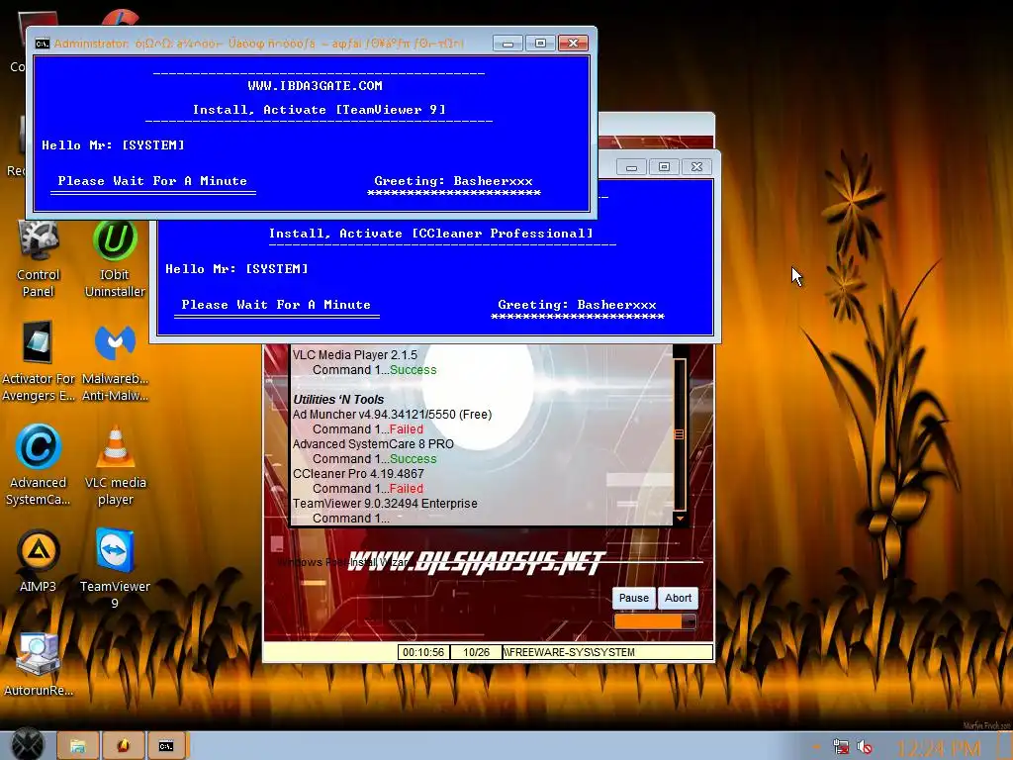Click the orange install progress bar
This screenshot has height=760, width=1013.
click(655, 621)
